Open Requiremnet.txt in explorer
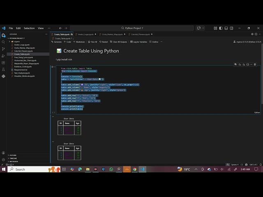 (x=21, y=70)
